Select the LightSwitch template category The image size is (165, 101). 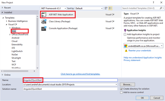(17, 51)
